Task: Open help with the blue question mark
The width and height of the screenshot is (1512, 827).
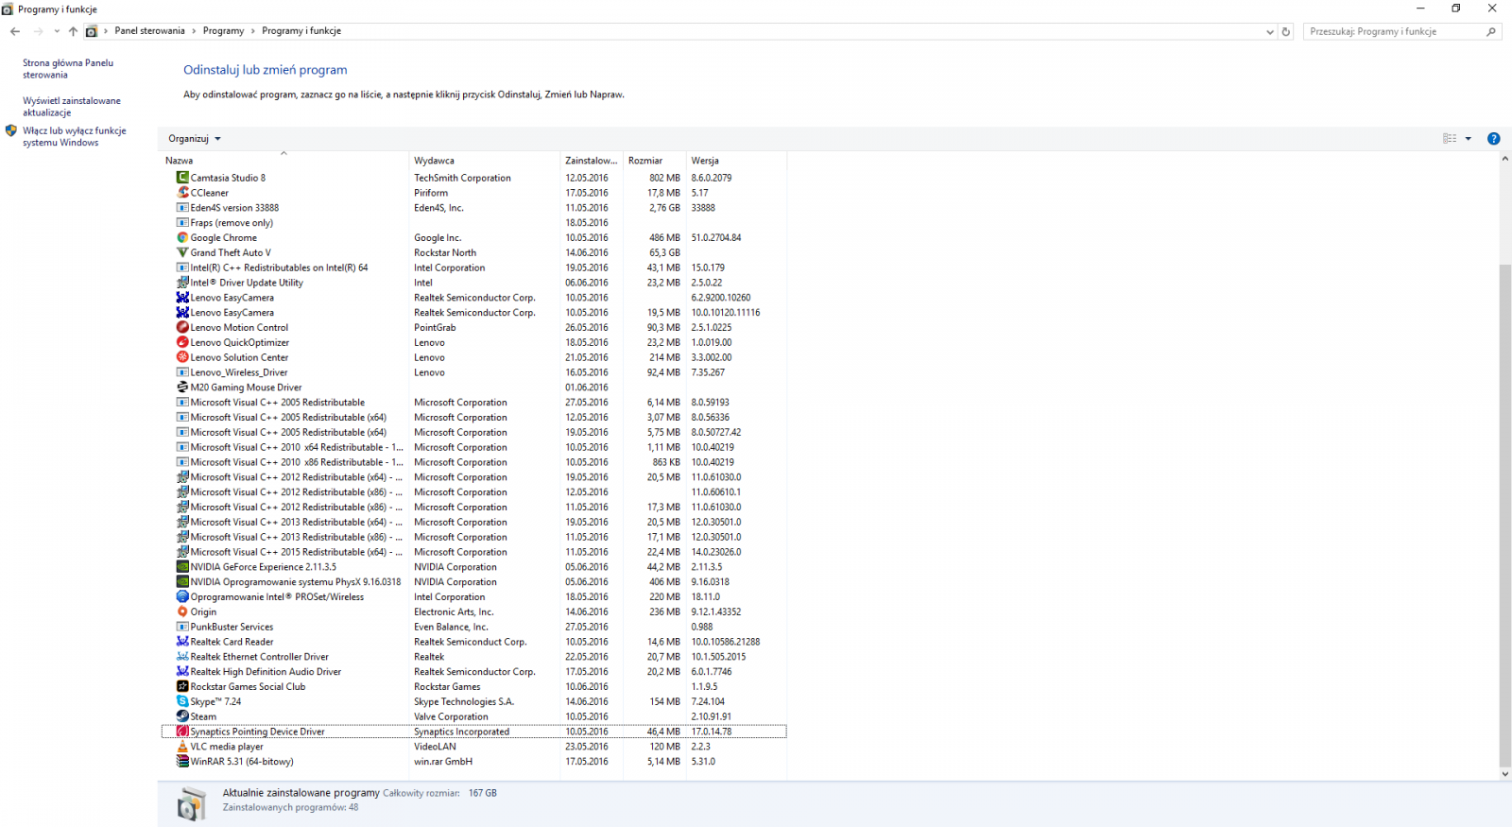Action: coord(1493,139)
